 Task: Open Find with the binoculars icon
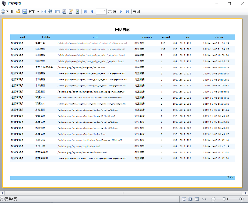click(50, 11)
